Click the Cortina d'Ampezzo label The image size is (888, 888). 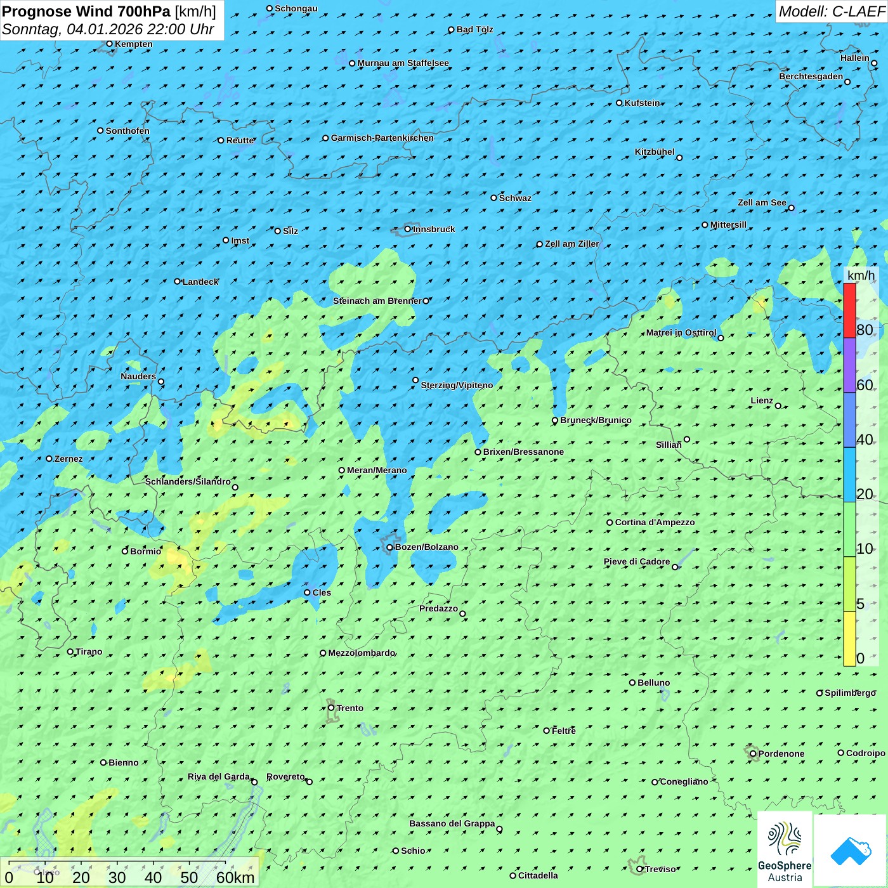coord(655,522)
